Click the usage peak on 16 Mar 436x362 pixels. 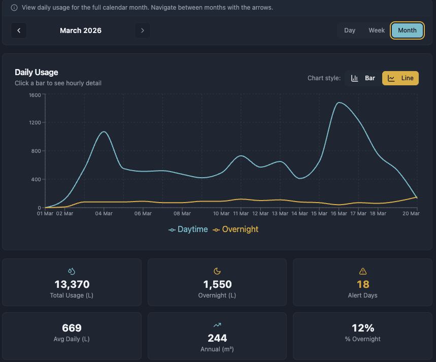click(339, 103)
